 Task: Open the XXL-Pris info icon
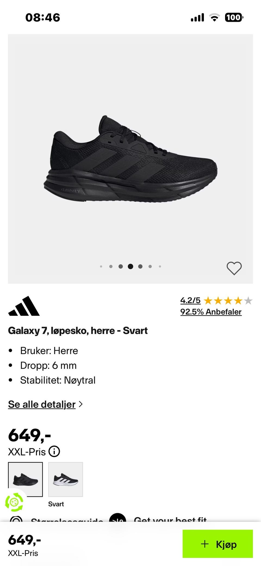coord(54,452)
